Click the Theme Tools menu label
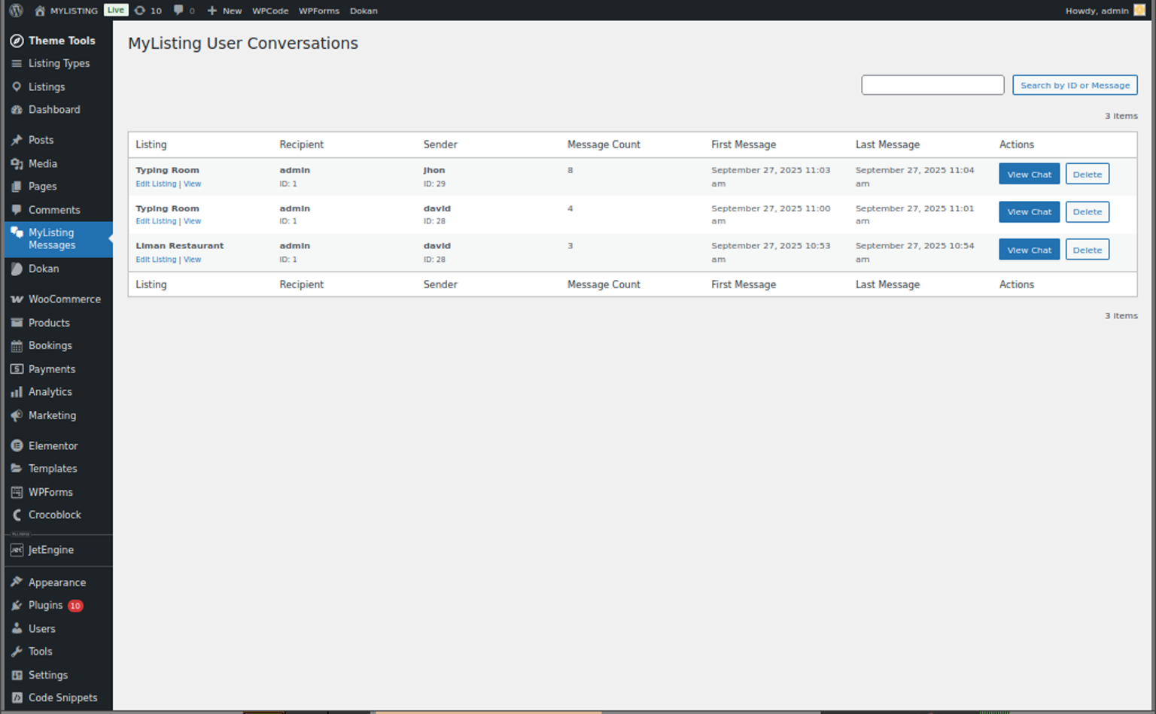 (62, 41)
